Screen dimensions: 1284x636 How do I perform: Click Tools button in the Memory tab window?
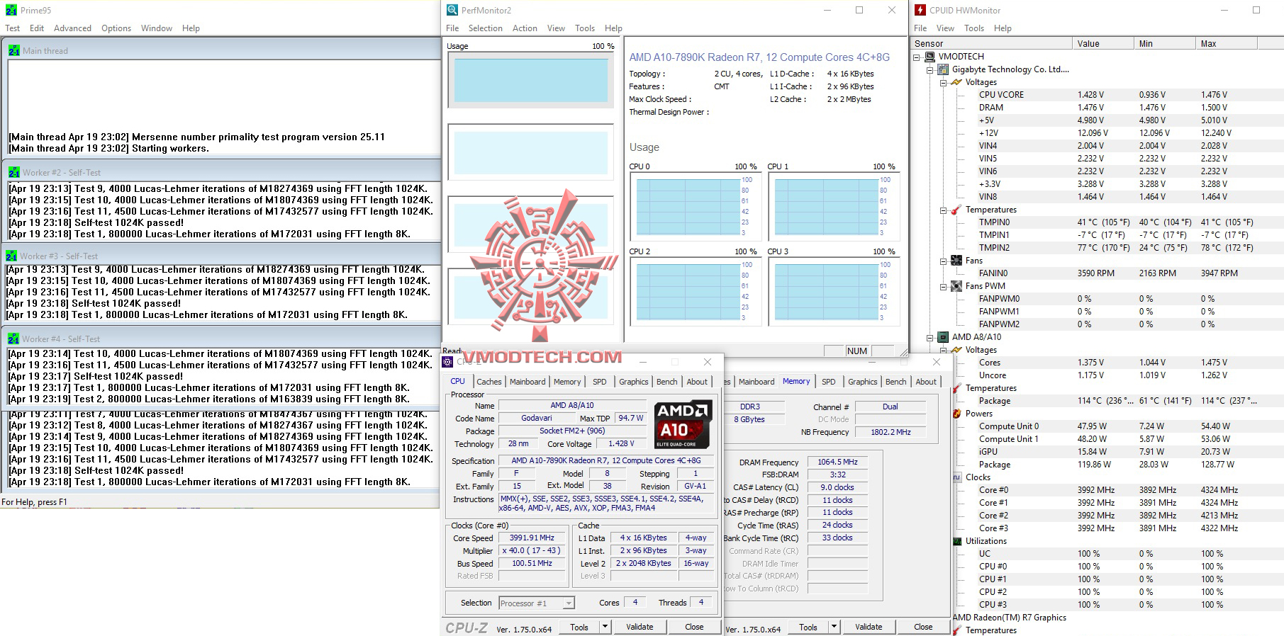808,627
